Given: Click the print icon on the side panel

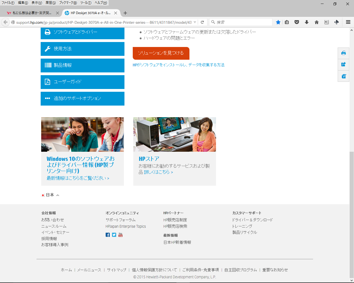Looking at the screenshot, I should coord(343,53).
